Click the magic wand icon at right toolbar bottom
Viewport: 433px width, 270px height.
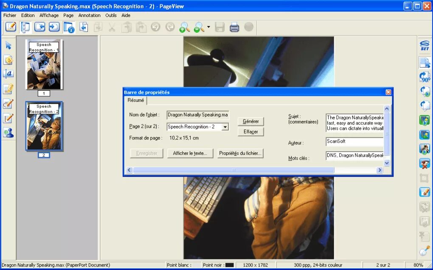[425, 251]
